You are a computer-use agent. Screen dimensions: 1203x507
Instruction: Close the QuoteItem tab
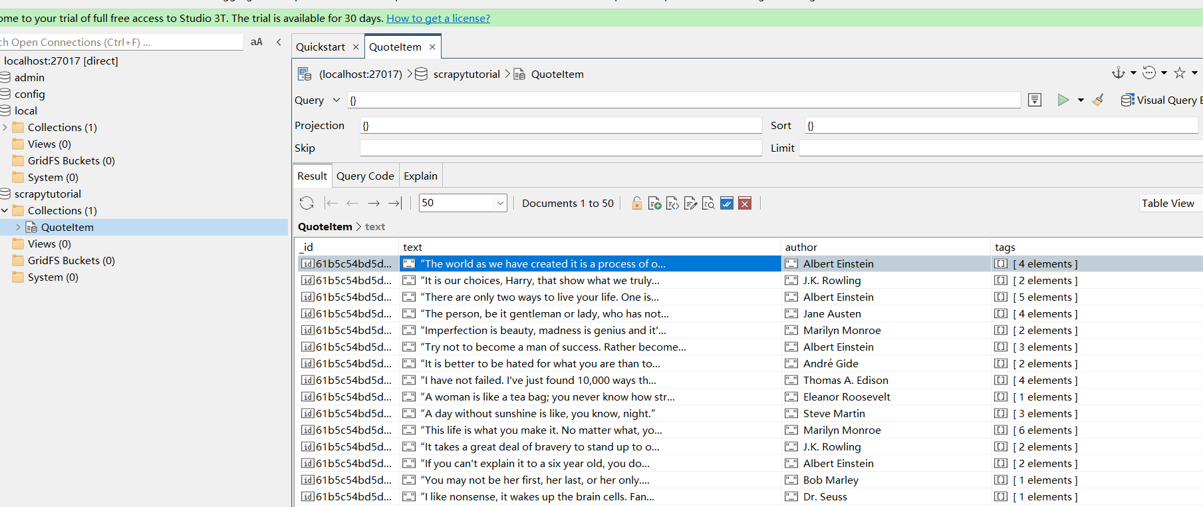[x=432, y=47]
